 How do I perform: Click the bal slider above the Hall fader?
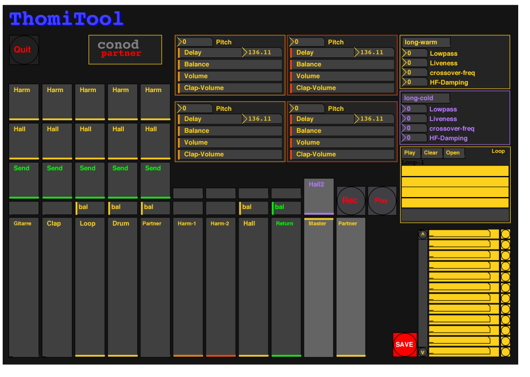click(x=253, y=208)
